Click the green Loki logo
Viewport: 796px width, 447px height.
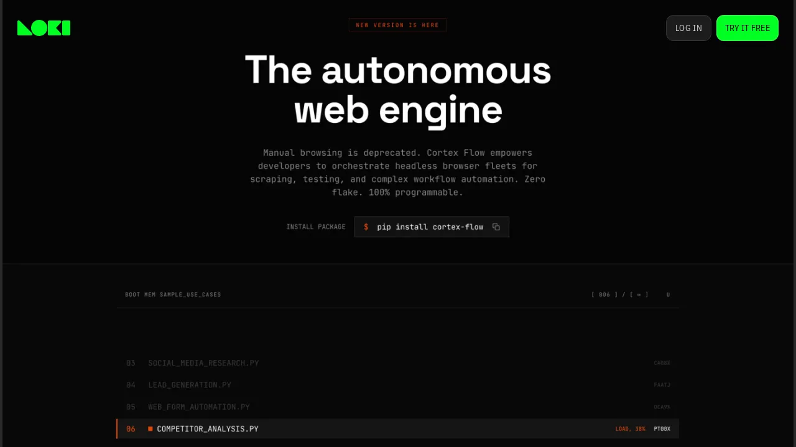44,28
